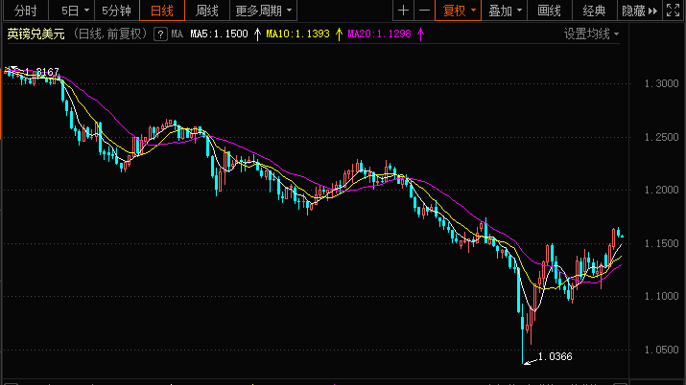This screenshot has height=385, width=686.
Task: Select the 1.0366 low price label
Action: 555,356
